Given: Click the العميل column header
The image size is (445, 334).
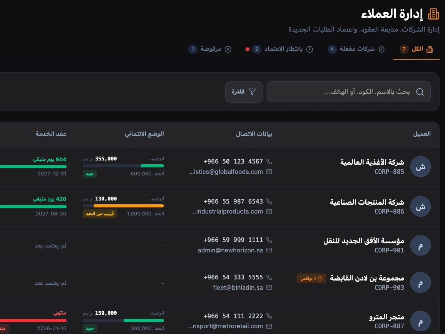Looking at the screenshot, I should [x=422, y=134].
